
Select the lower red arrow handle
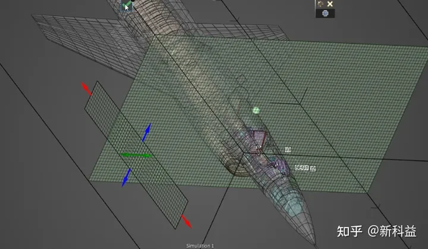point(187,222)
